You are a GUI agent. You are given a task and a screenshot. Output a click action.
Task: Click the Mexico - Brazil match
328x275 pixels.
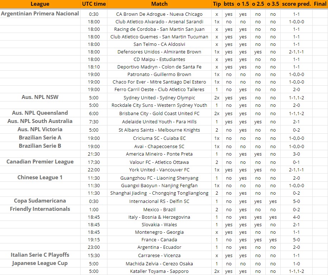coord(159,210)
